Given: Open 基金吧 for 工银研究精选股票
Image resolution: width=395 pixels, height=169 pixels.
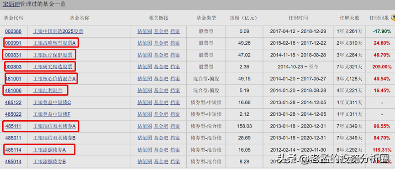Looking at the screenshot, I should tap(161, 67).
